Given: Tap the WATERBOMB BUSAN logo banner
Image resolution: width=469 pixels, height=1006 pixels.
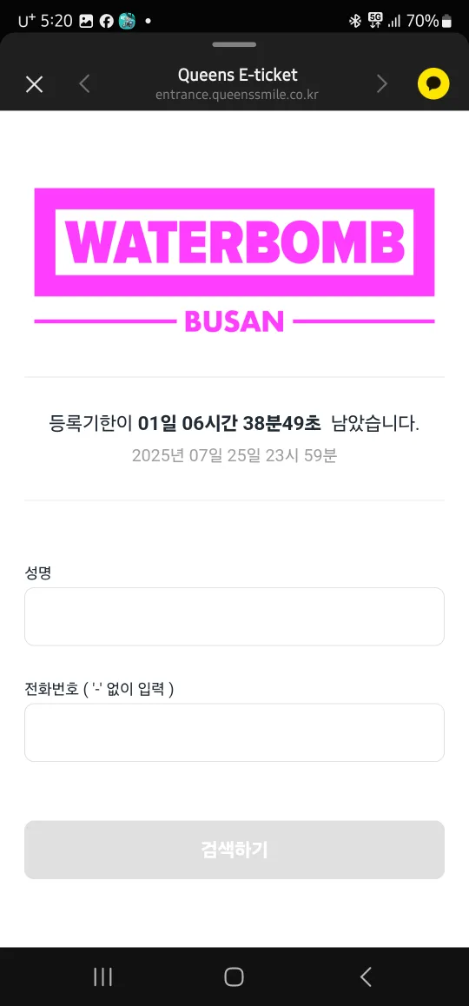Looking at the screenshot, I should [x=234, y=260].
